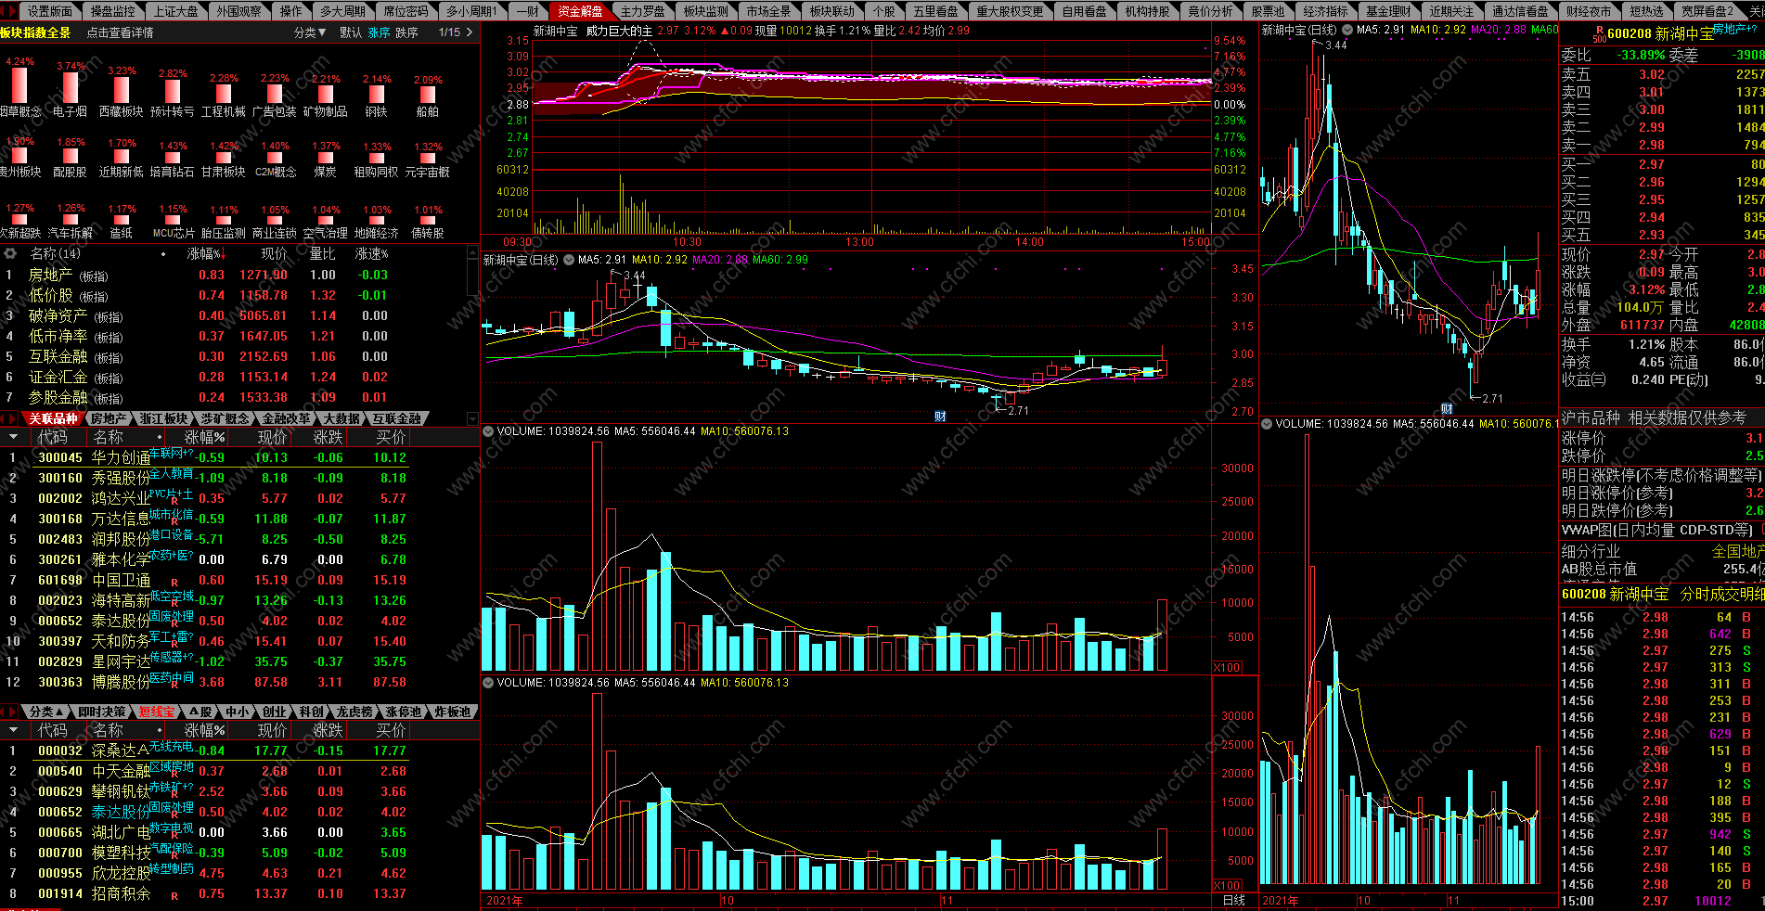
Task: Click the X100 unit label on the middle volume chart
Action: click(1227, 668)
